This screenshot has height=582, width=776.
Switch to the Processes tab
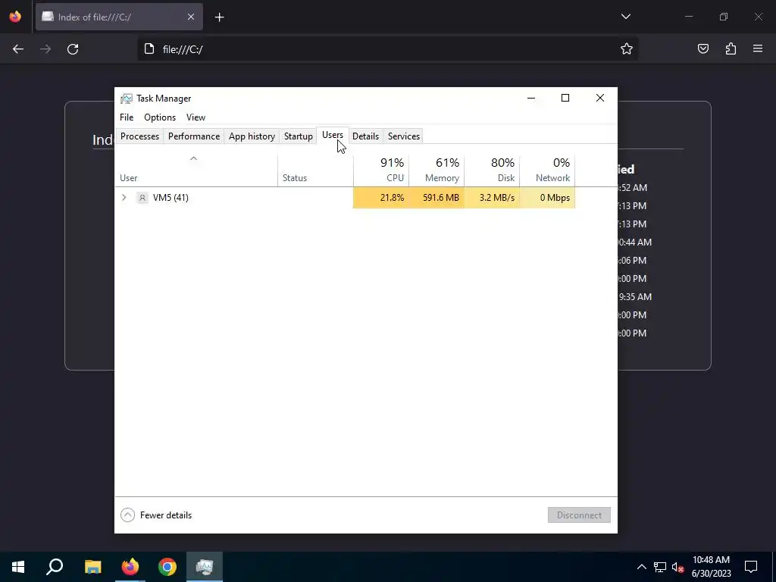pyautogui.click(x=139, y=136)
